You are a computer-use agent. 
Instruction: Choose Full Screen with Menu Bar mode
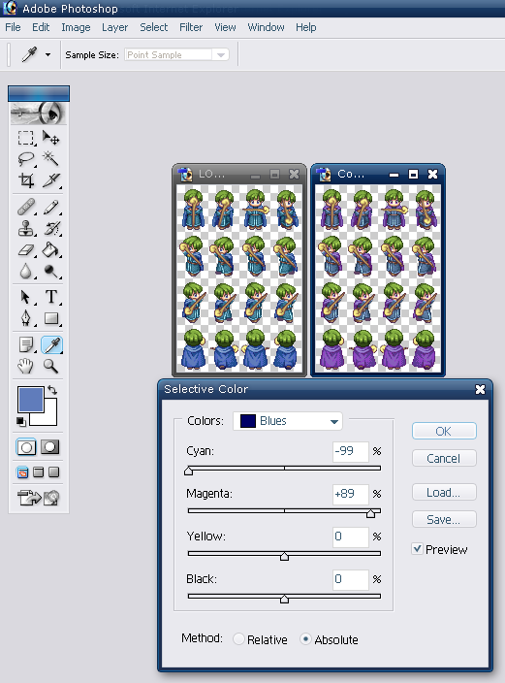(x=39, y=472)
